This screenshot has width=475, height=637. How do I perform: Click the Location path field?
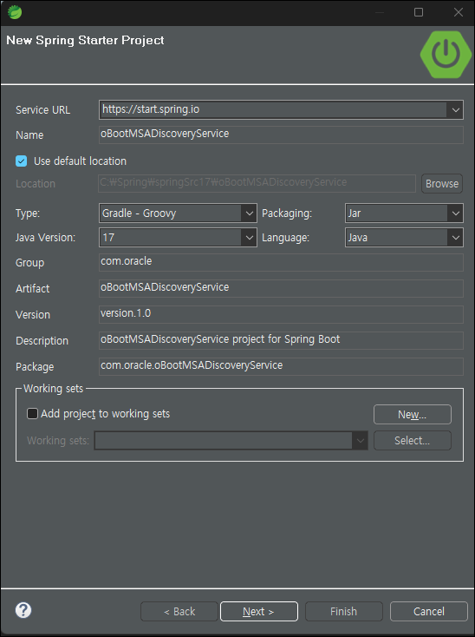click(257, 183)
